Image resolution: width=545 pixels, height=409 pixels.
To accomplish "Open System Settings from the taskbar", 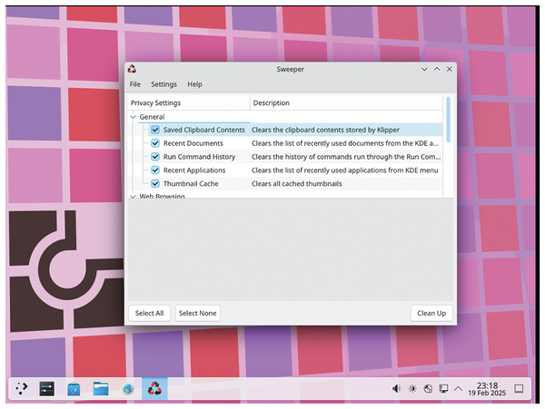I will click(47, 388).
